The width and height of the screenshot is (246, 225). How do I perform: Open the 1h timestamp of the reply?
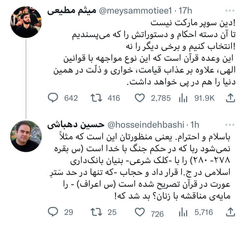point(195,125)
